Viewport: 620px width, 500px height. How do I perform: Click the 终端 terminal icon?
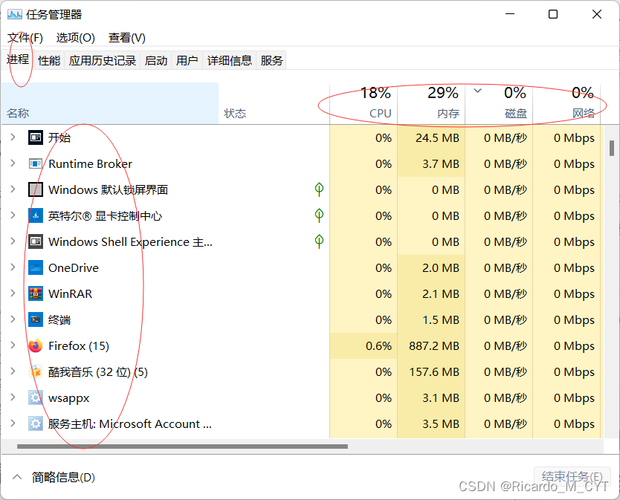36,319
